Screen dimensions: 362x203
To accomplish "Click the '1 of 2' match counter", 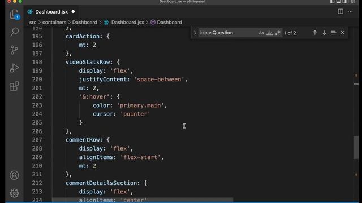I will 290,33.
